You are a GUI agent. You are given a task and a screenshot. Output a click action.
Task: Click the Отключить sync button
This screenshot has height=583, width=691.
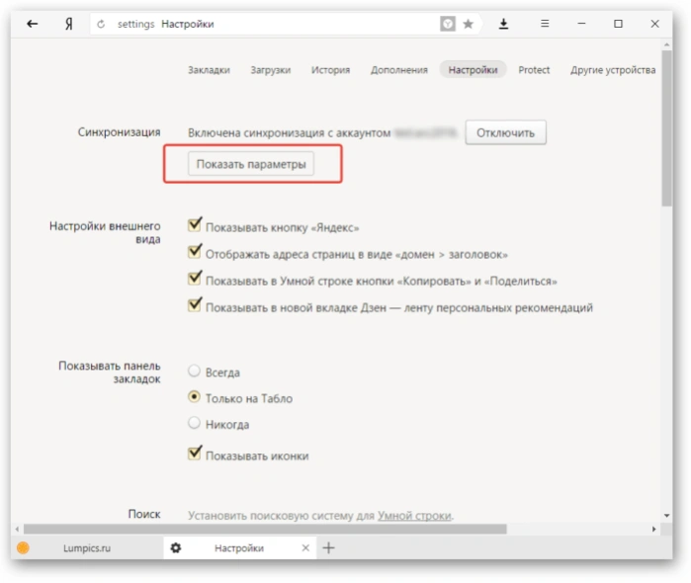coord(505,132)
